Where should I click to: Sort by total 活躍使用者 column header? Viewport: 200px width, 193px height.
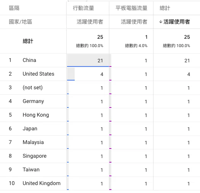(177, 22)
